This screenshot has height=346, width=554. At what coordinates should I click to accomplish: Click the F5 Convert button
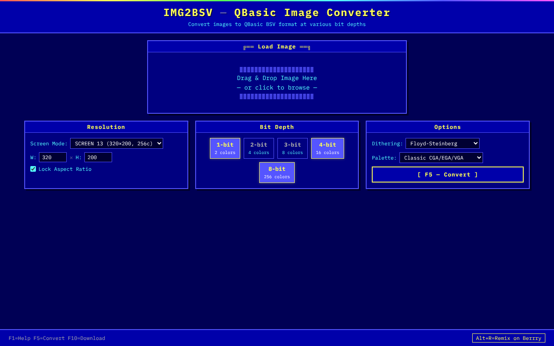(448, 175)
